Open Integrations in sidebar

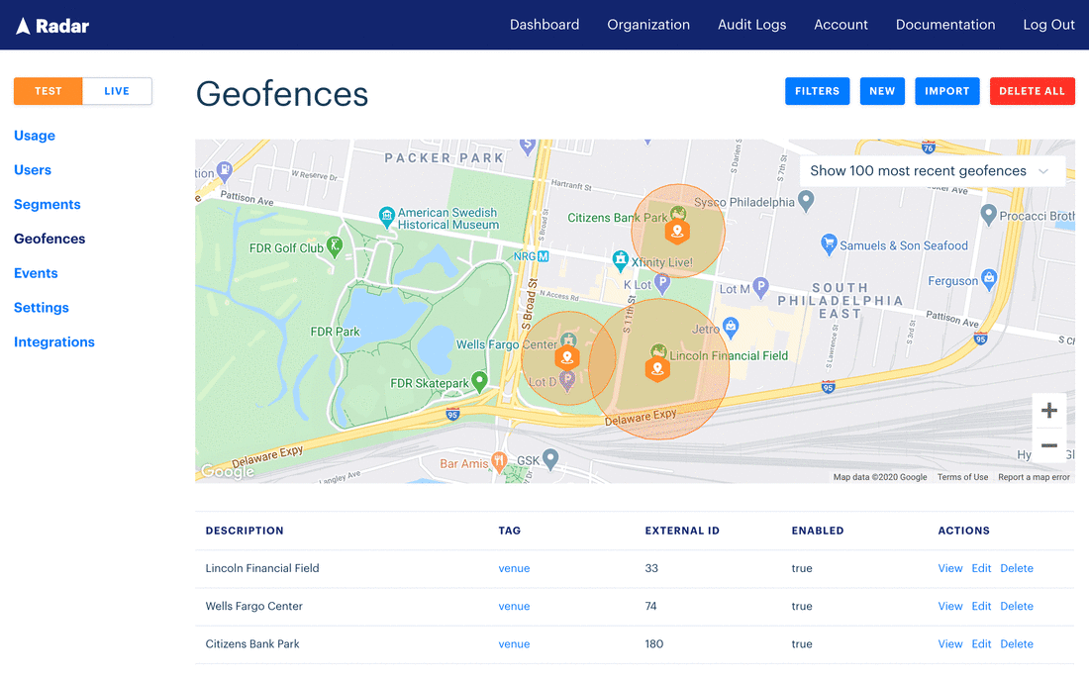coord(54,341)
